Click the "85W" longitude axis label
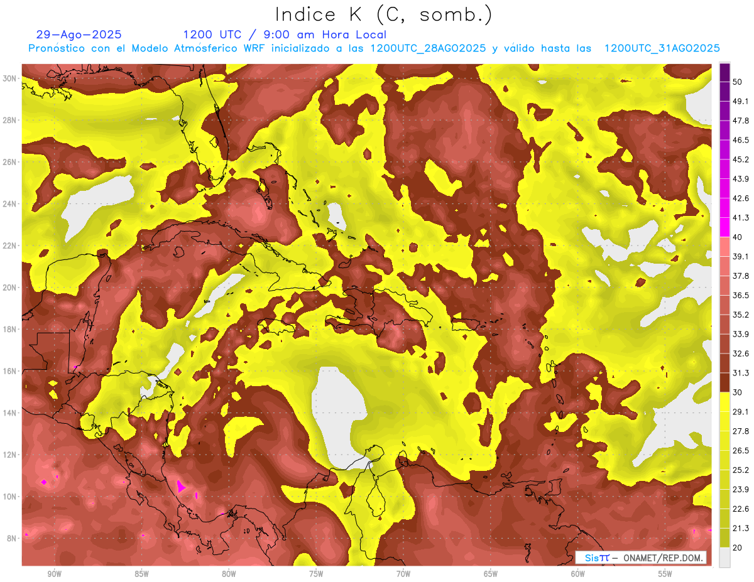This screenshot has height=582, width=754. pyautogui.click(x=141, y=574)
